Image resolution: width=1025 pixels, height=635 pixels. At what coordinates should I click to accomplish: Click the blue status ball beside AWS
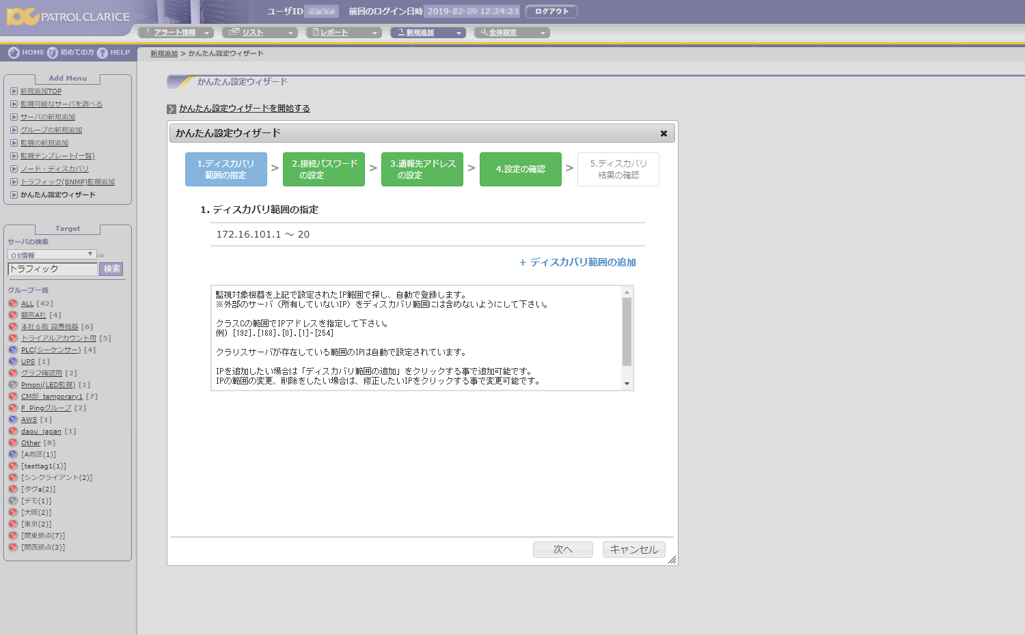tap(13, 419)
